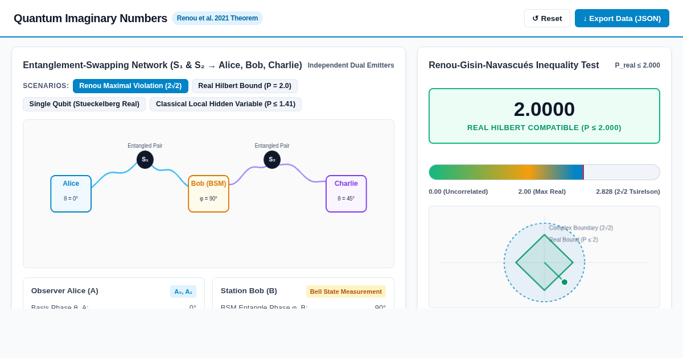Click the Entangled Pair label above S₂
This screenshot has width=683, height=358.
(x=272, y=146)
